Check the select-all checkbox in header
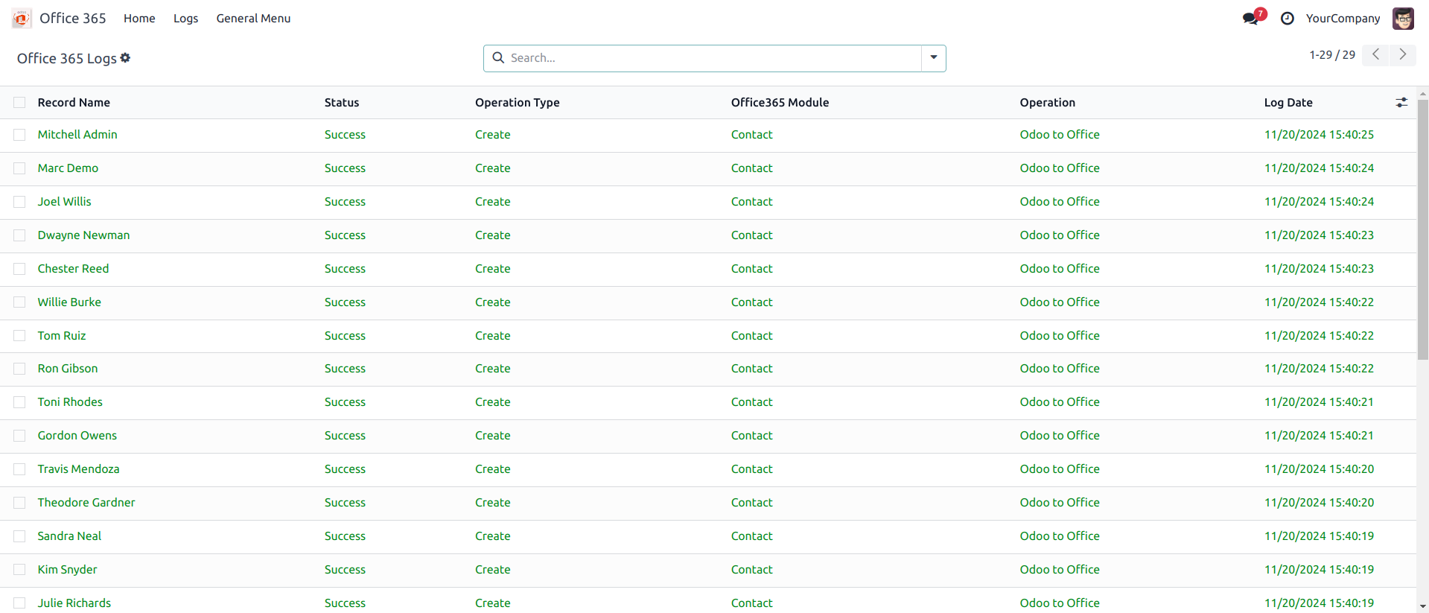Viewport: 1429px width, 613px height. click(x=19, y=103)
